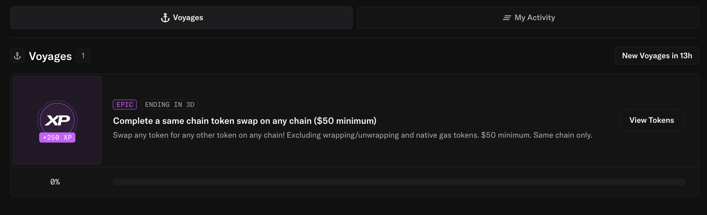Viewport: 707px width, 215px height.
Task: Click the divider line below the tabs
Action: click(355, 37)
